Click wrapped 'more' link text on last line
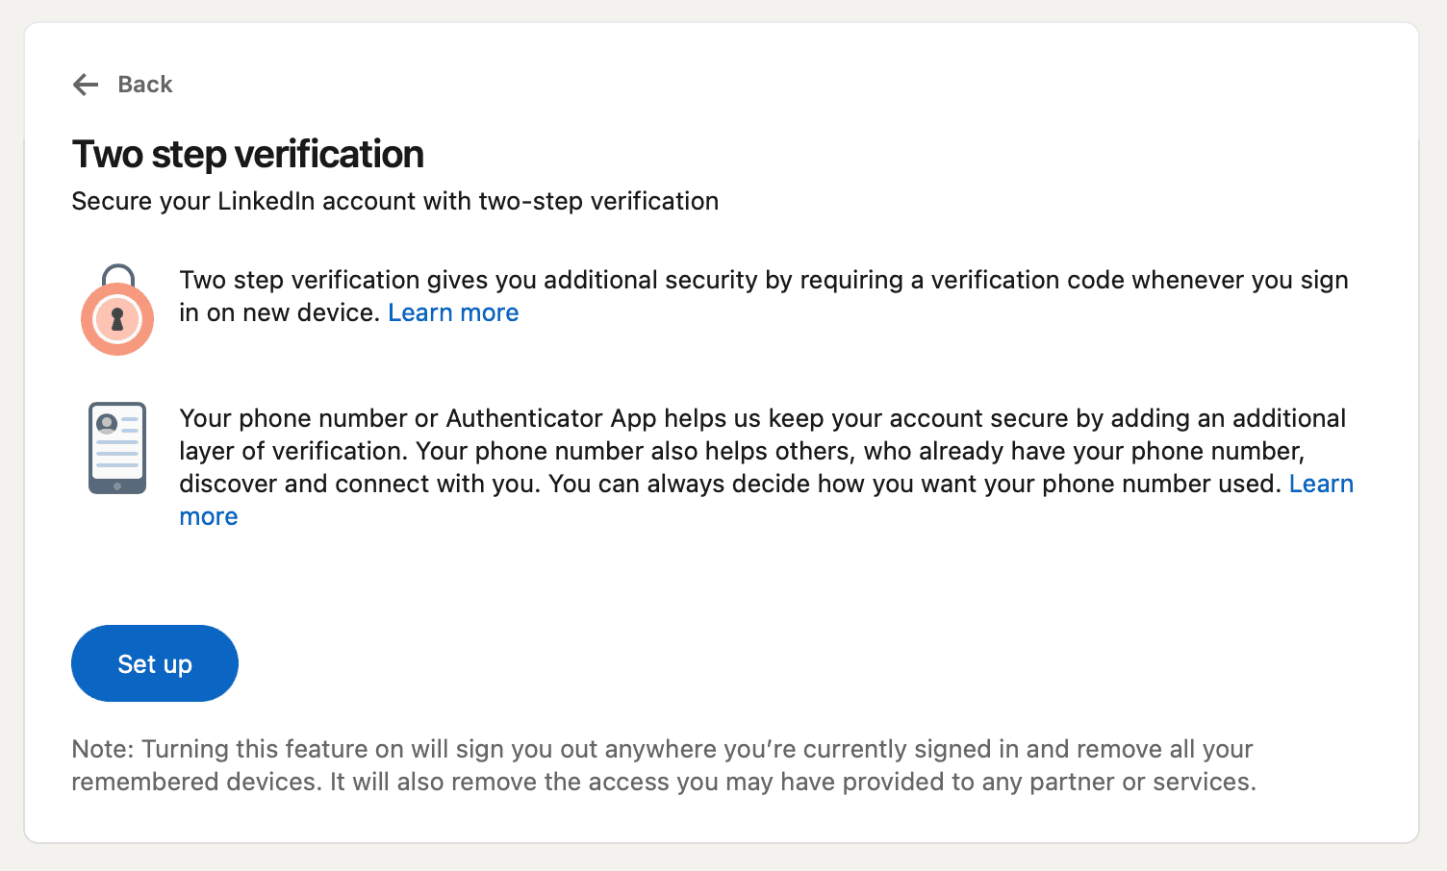 pyautogui.click(x=209, y=516)
